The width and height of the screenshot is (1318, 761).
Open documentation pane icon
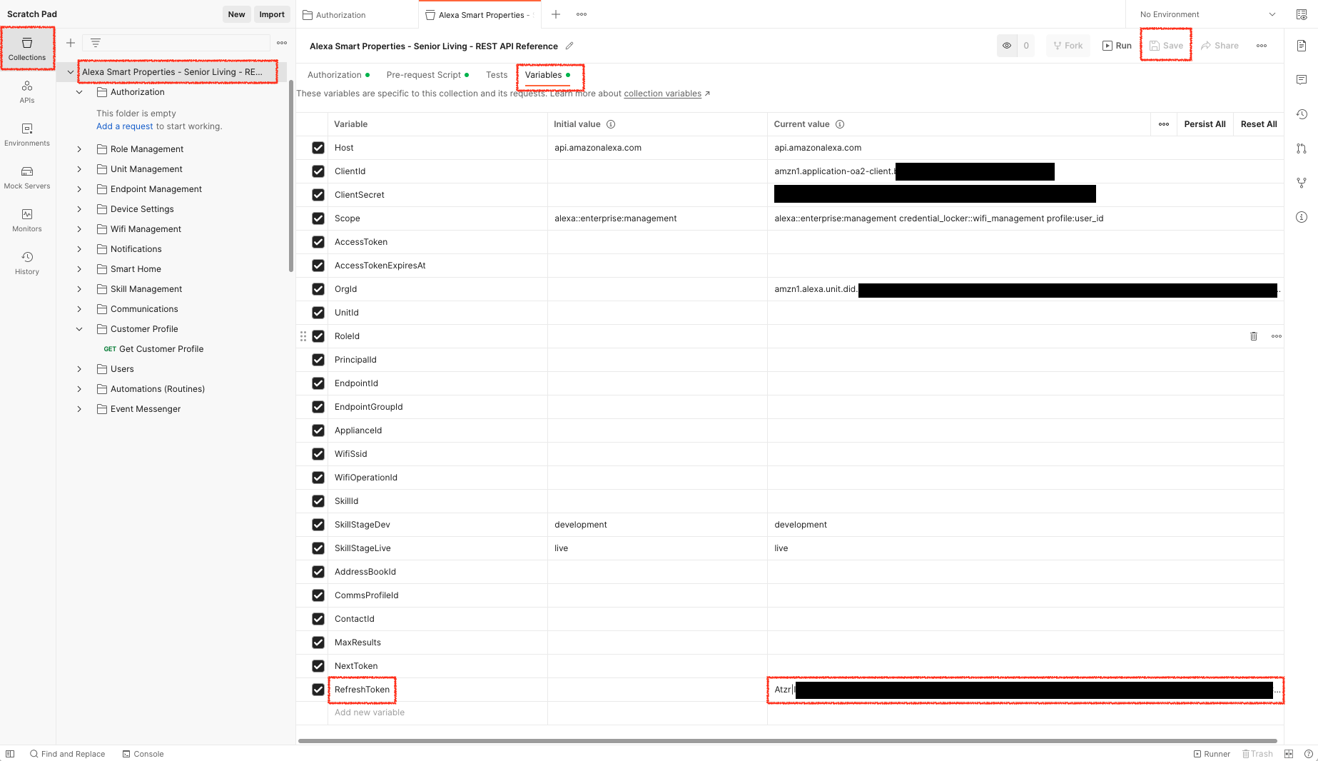pos(1302,46)
